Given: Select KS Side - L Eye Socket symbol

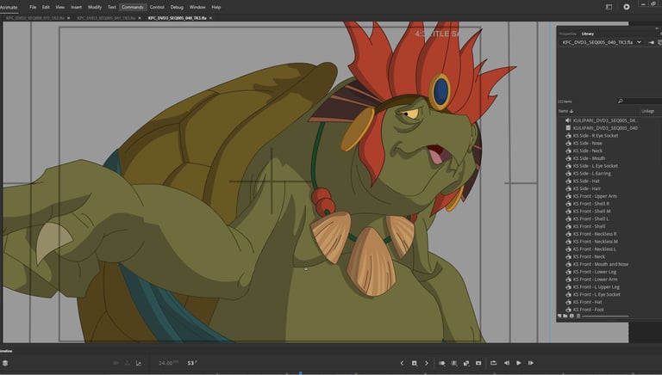Looking at the screenshot, I should 595,166.
